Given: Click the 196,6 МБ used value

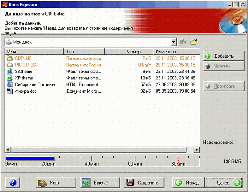Looking at the screenshot, I should pos(232,161).
